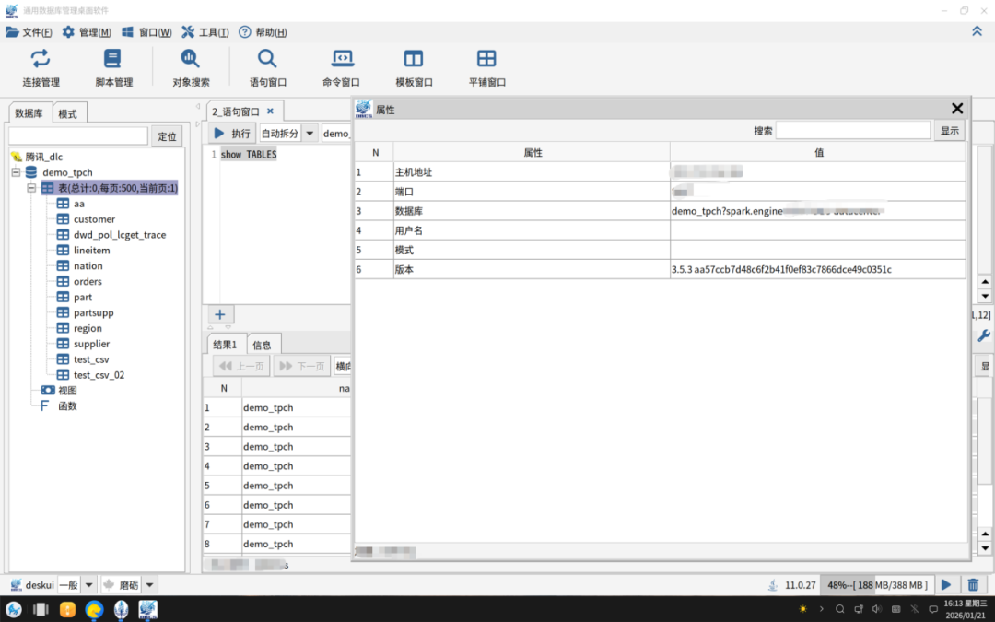Click the 搜索 search field in properties dialog

tap(853, 130)
